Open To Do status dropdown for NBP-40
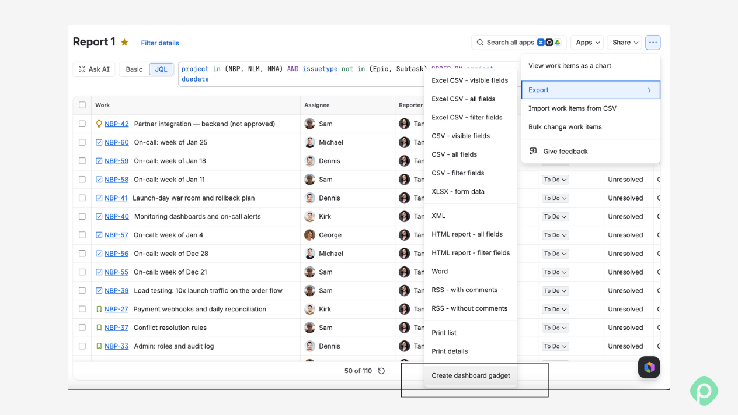The width and height of the screenshot is (738, 415). click(x=555, y=217)
